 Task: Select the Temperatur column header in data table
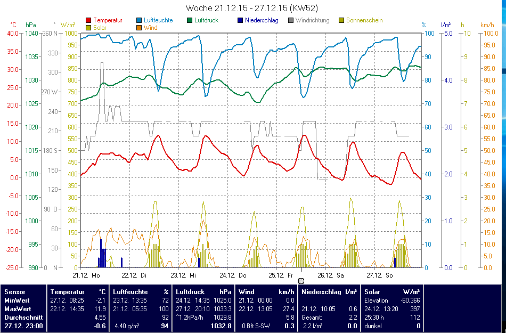tap(67, 292)
